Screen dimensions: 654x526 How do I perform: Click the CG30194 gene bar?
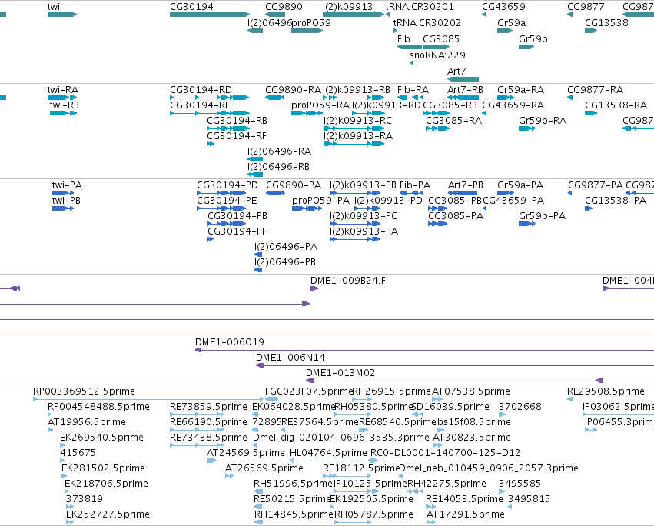click(210, 15)
